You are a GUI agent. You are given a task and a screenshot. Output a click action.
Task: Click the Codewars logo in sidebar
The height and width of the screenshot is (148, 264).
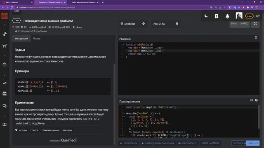[5, 16]
